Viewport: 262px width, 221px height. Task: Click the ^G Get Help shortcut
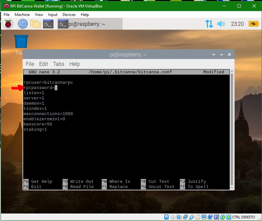point(38,181)
